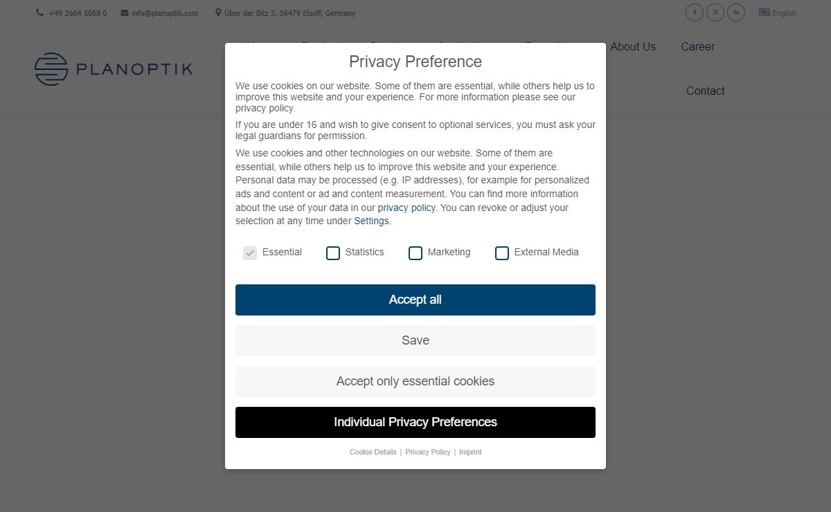Open Individual Privacy Preferences
Viewport: 831px width, 512px height.
click(415, 422)
